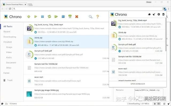Viewport: 171px width, 106px height.
Task: Click the zip file icon in popup list
Action: pos(113,36)
